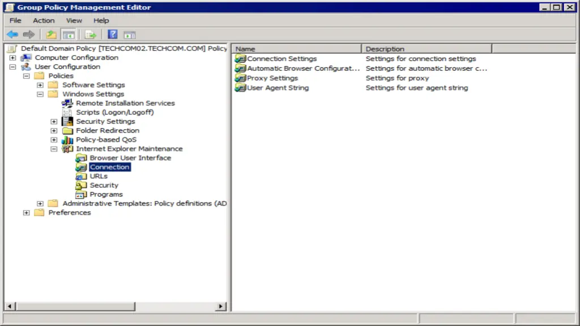The height and width of the screenshot is (326, 580).
Task: Click the Connection Settings item icon
Action: (x=240, y=58)
